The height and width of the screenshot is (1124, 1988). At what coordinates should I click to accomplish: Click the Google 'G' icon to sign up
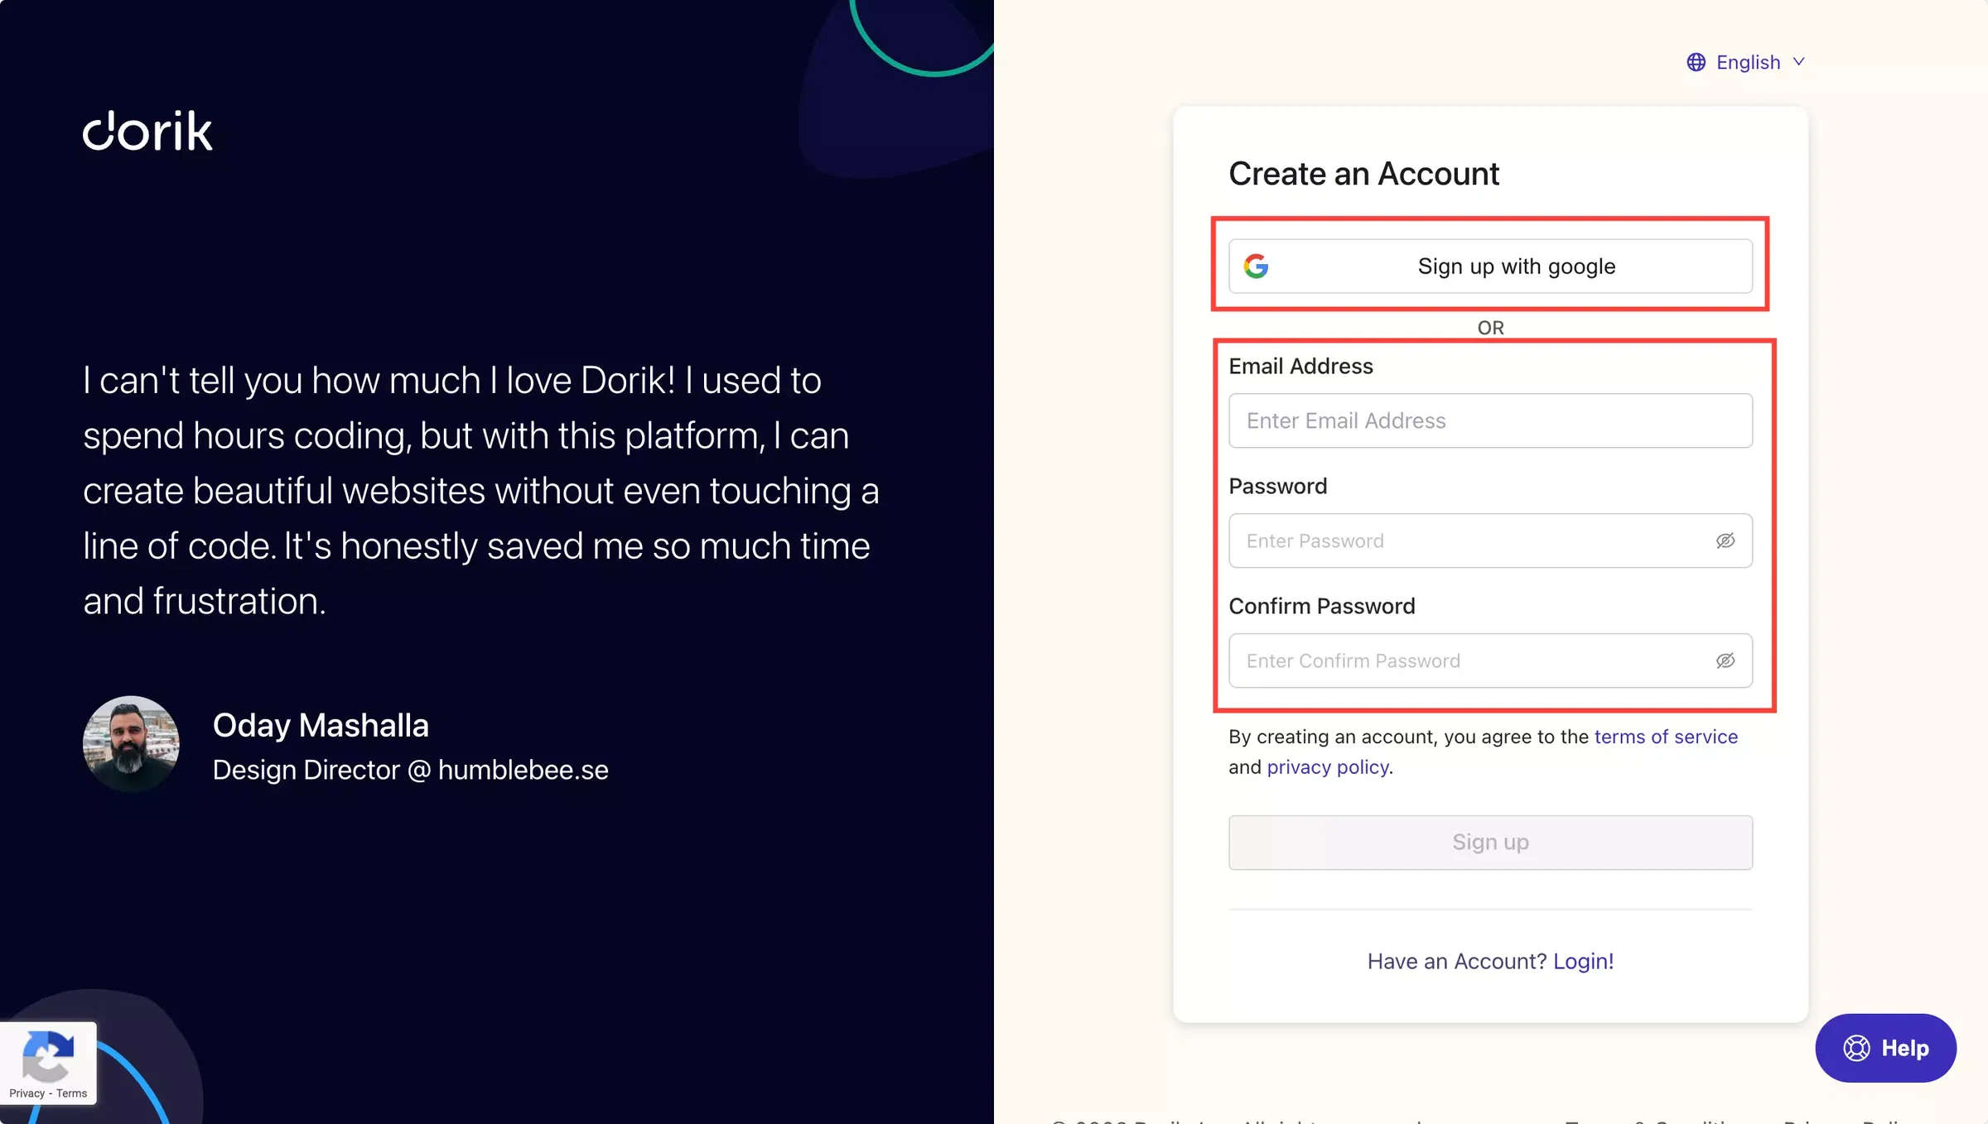1257,265
